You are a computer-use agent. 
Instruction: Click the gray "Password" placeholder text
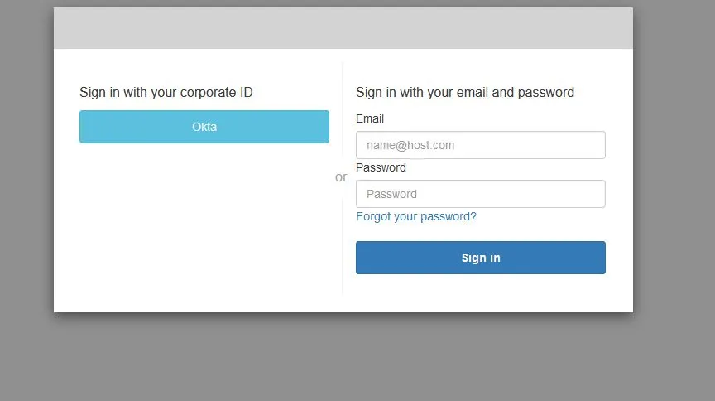391,194
